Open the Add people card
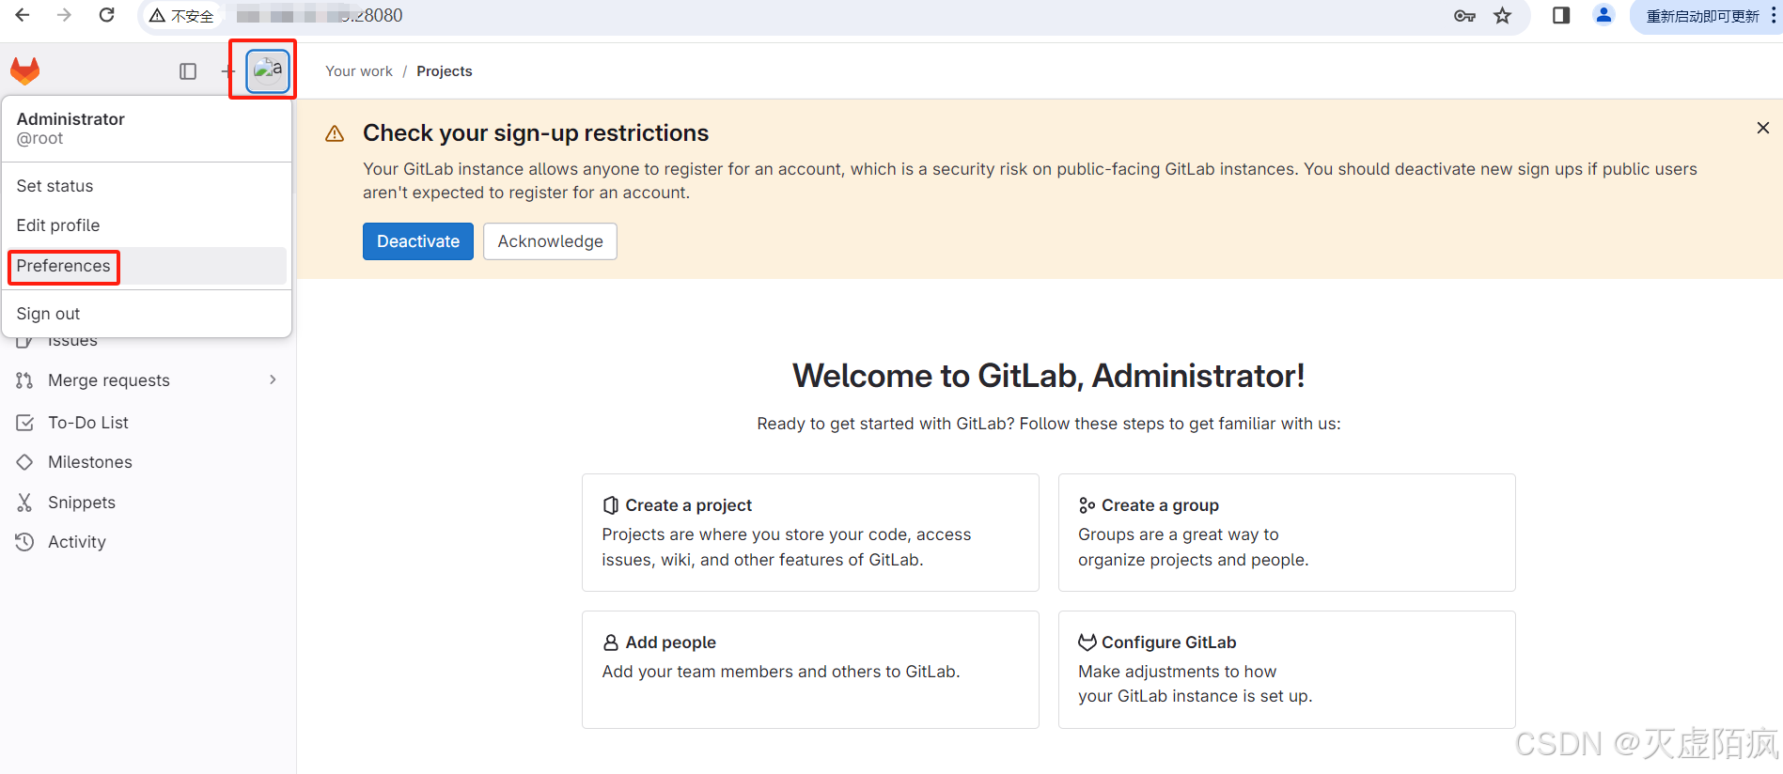 coord(810,670)
